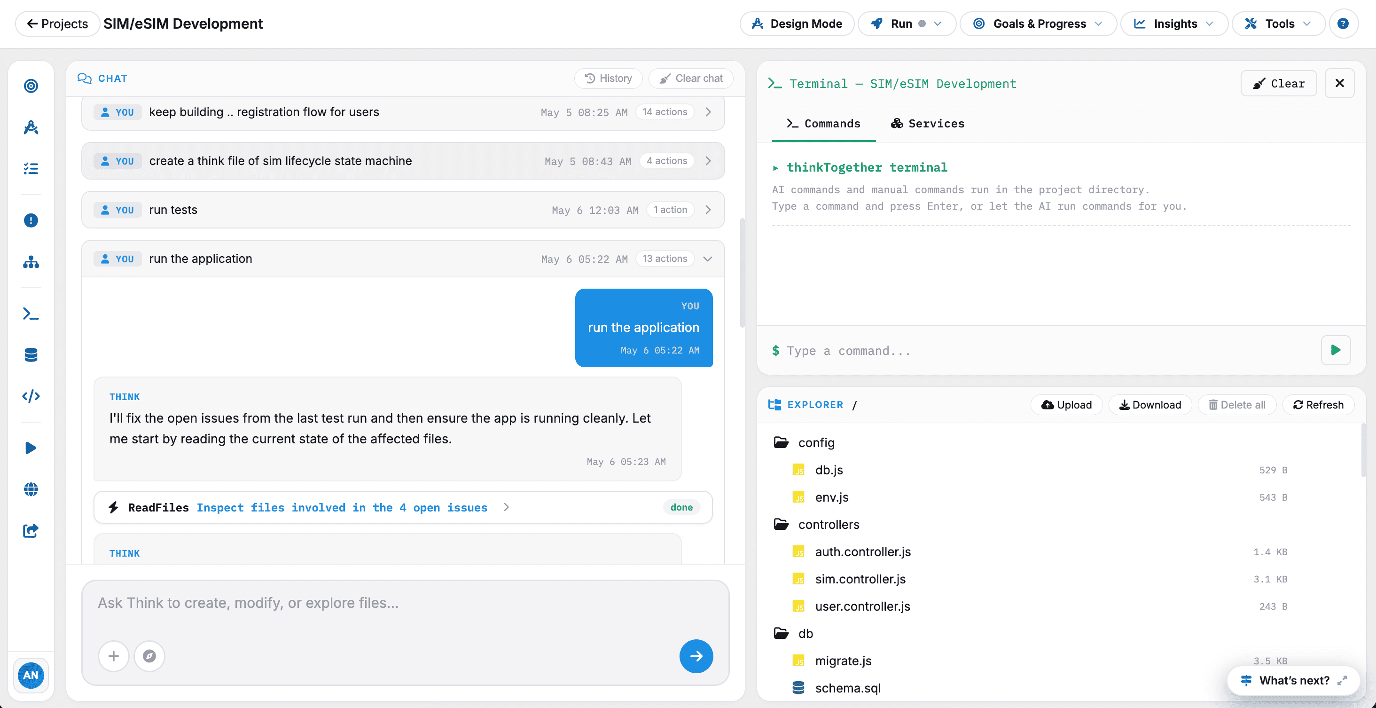Open the sitemap hierarchy icon in sidebar
The height and width of the screenshot is (708, 1376).
31,262
